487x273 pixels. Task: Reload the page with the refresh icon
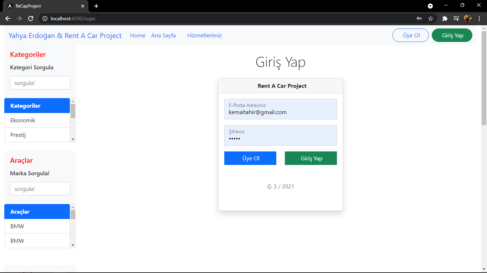coord(31,18)
